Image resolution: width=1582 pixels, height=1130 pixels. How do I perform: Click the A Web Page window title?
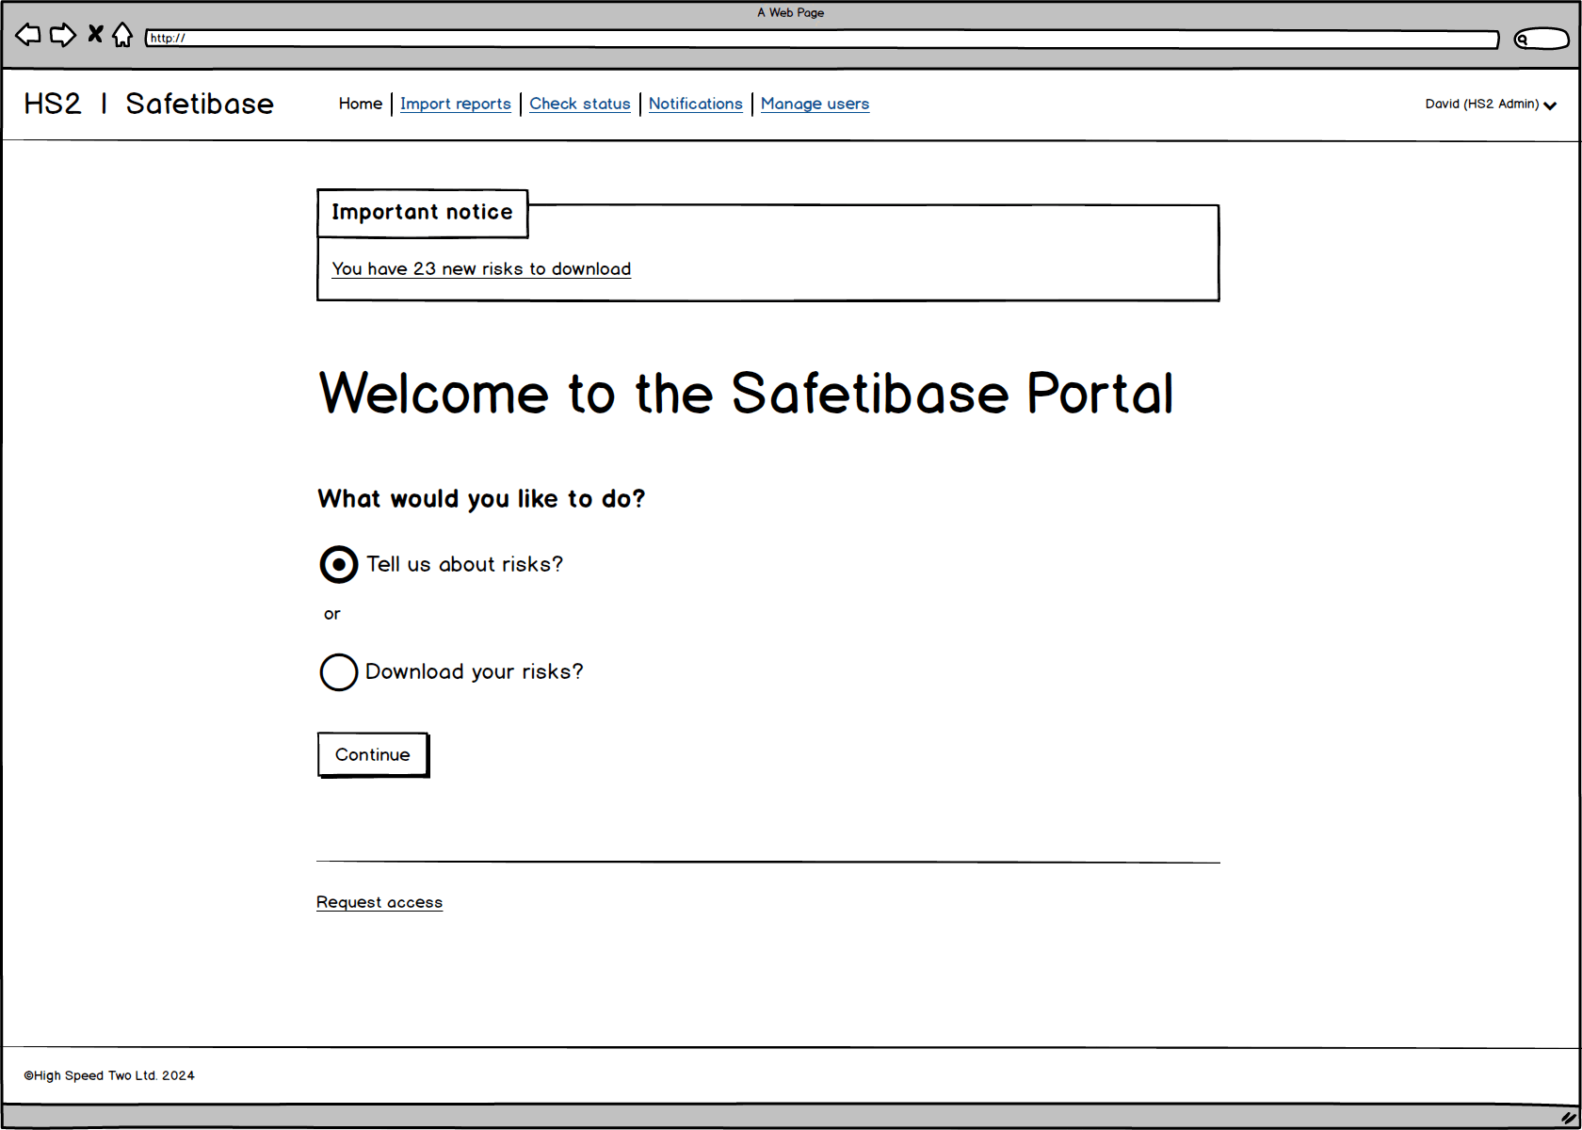click(x=791, y=12)
